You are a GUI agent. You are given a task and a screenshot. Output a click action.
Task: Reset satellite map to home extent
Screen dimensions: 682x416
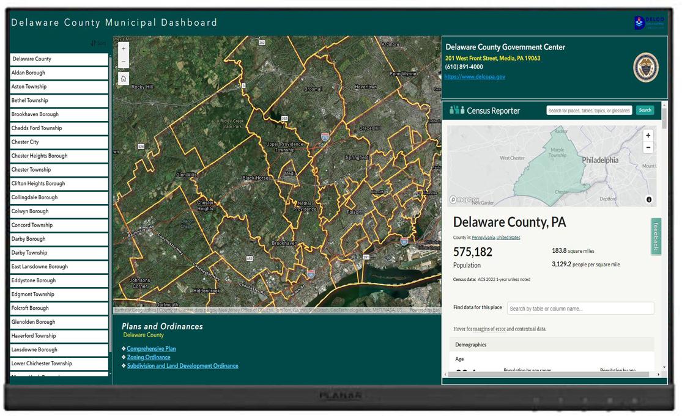tap(124, 79)
